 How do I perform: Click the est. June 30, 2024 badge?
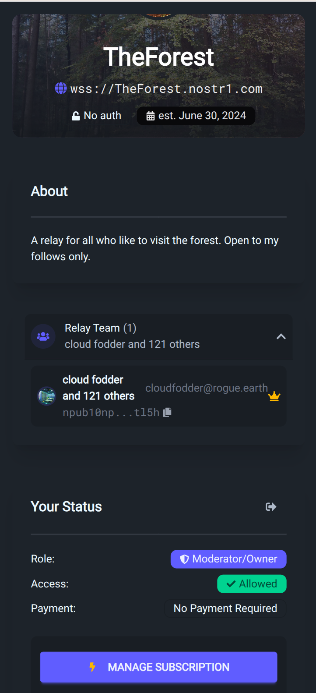pyautogui.click(x=196, y=116)
